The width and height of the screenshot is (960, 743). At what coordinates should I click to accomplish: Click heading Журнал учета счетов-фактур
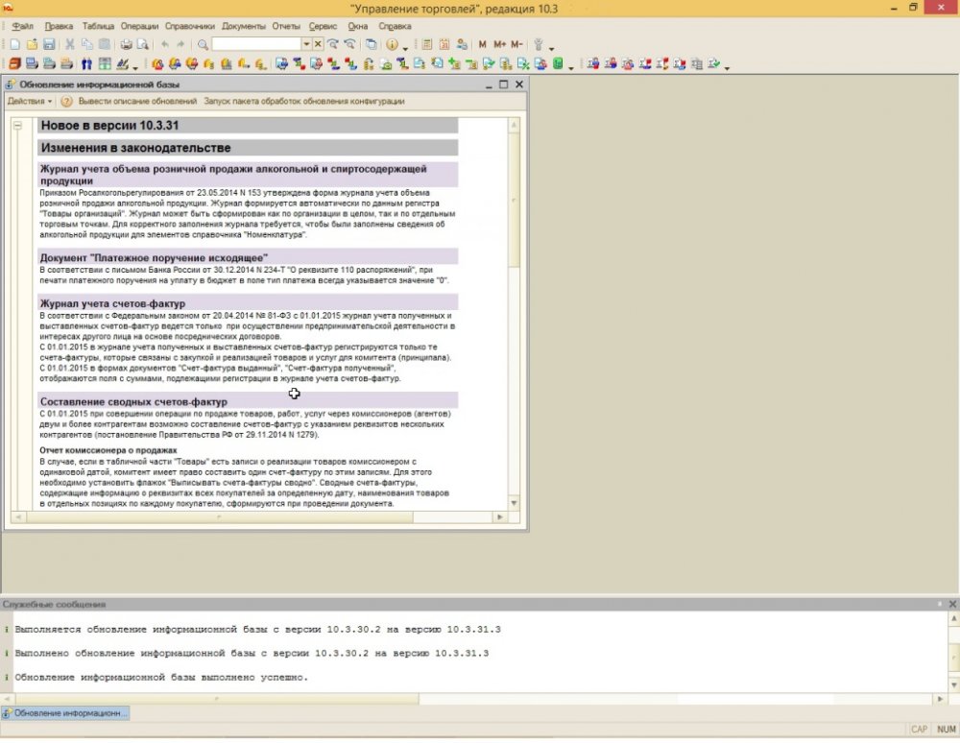point(112,303)
